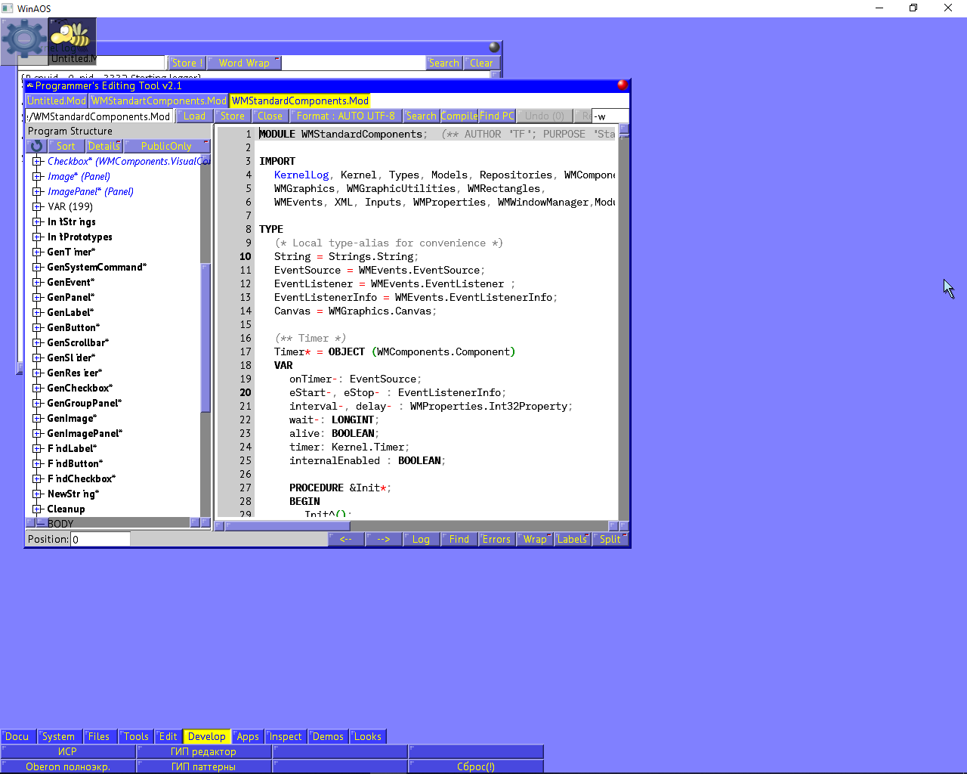Click the gear icon on the desktop
Image resolution: width=967 pixels, height=774 pixels.
24,39
